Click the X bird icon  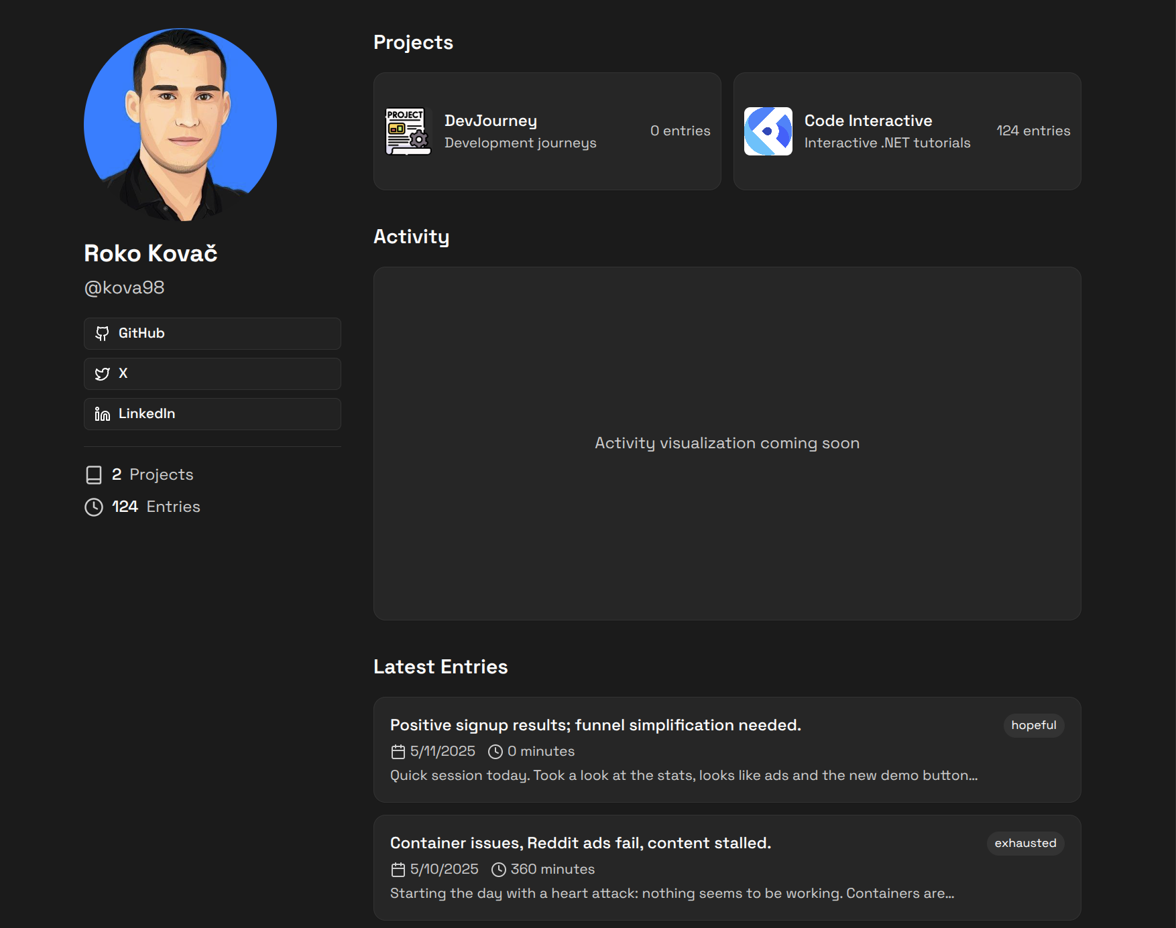[x=102, y=374]
